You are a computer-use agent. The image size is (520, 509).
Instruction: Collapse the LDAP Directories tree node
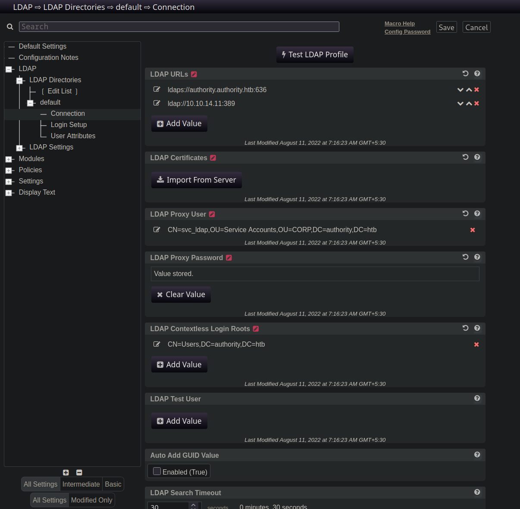19,81
